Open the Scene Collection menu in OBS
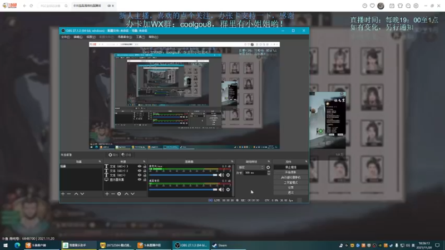 [125, 37]
